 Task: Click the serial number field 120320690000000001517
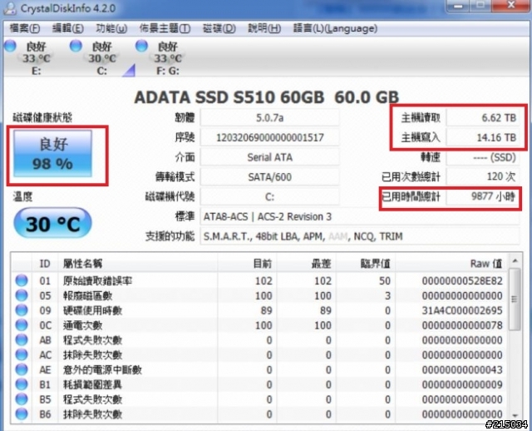click(x=269, y=137)
